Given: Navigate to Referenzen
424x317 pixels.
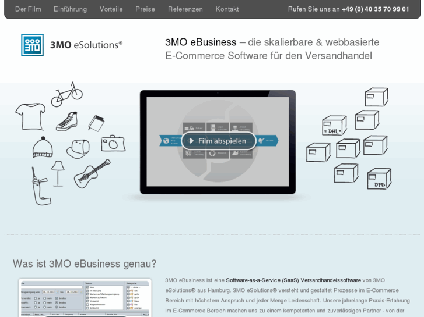Looking at the screenshot, I should pos(185,9).
